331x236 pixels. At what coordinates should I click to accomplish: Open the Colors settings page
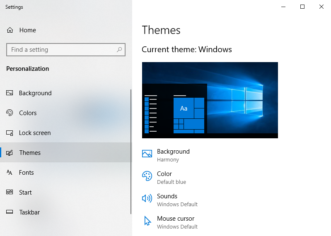point(65,113)
